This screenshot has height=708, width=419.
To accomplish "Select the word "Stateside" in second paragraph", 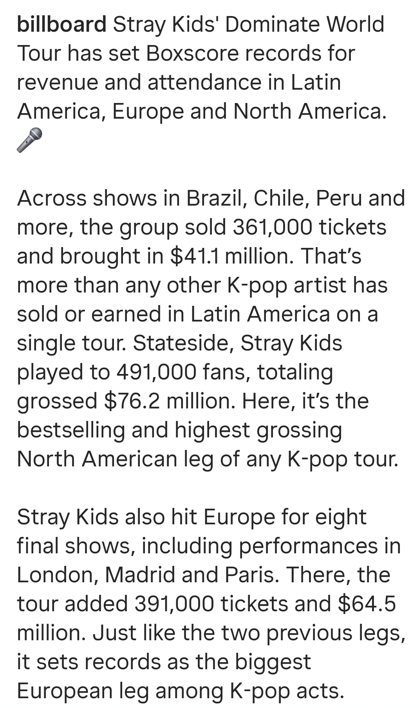I will pyautogui.click(x=183, y=343).
